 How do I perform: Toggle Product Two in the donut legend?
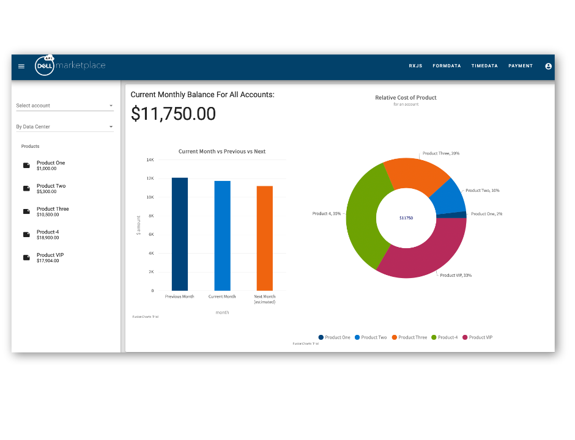coord(371,337)
